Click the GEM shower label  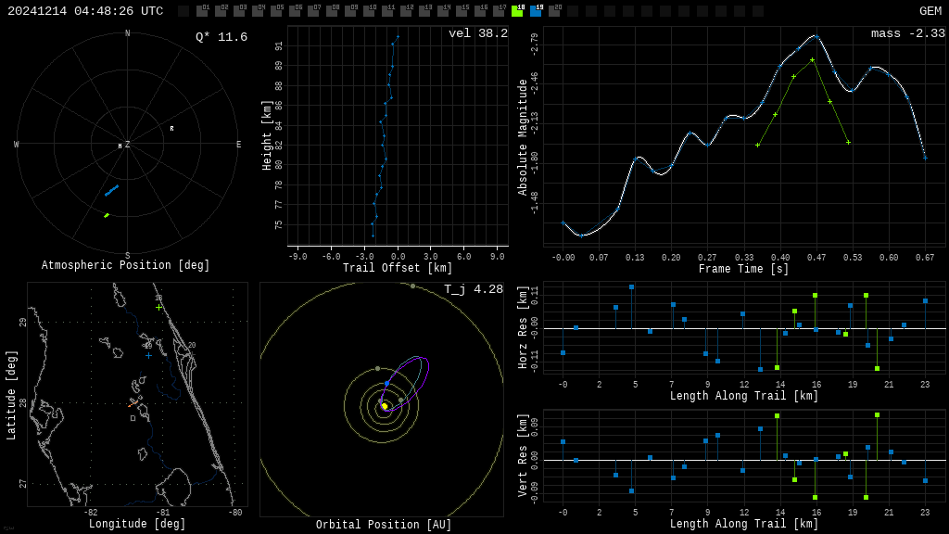point(930,11)
